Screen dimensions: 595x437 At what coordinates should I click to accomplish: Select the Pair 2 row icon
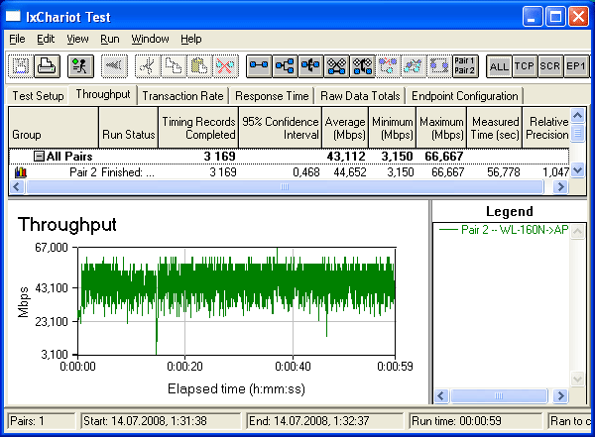21,172
